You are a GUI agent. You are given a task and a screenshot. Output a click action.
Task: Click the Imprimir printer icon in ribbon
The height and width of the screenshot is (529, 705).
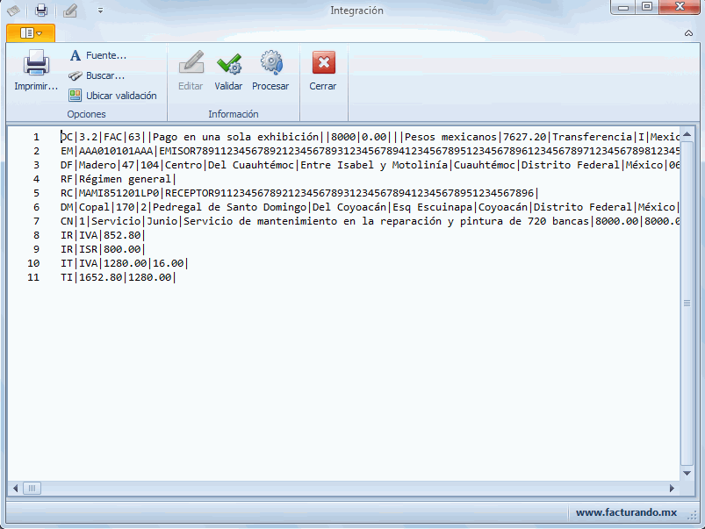pos(35,66)
